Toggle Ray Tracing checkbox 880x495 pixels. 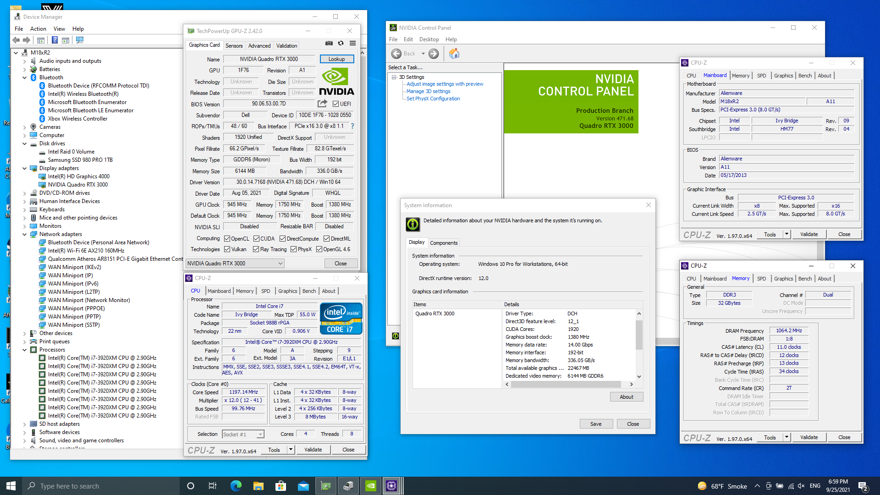coord(256,249)
